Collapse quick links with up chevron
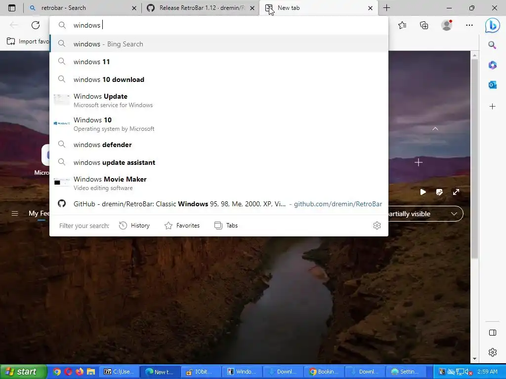The height and width of the screenshot is (379, 506). tap(435, 129)
